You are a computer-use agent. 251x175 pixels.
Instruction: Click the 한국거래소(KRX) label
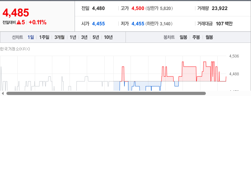(x=15, y=49)
